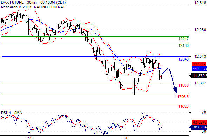207x140 pixels.
Task: Click the 11620 support level label
Action: 183,106
